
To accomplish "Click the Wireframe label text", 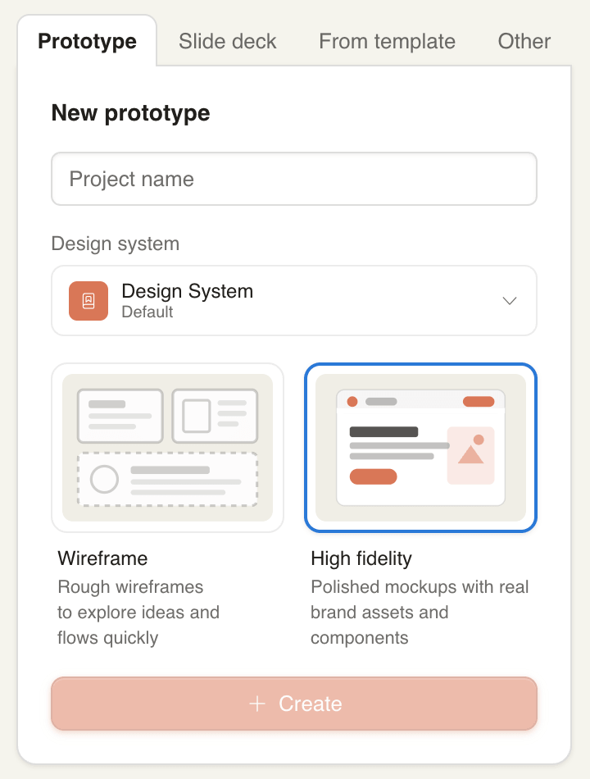I will [103, 558].
